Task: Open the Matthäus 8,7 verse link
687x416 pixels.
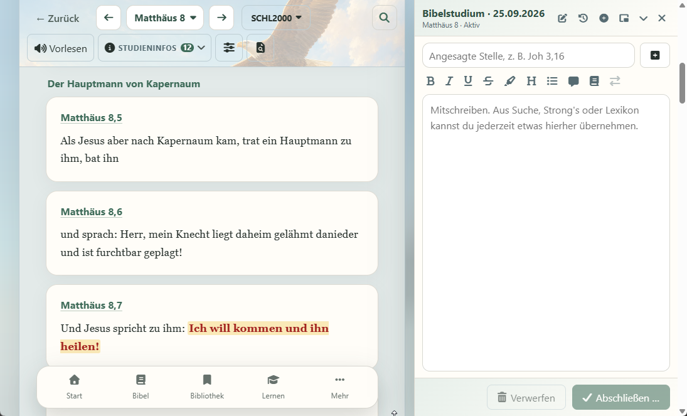Action: [91, 305]
